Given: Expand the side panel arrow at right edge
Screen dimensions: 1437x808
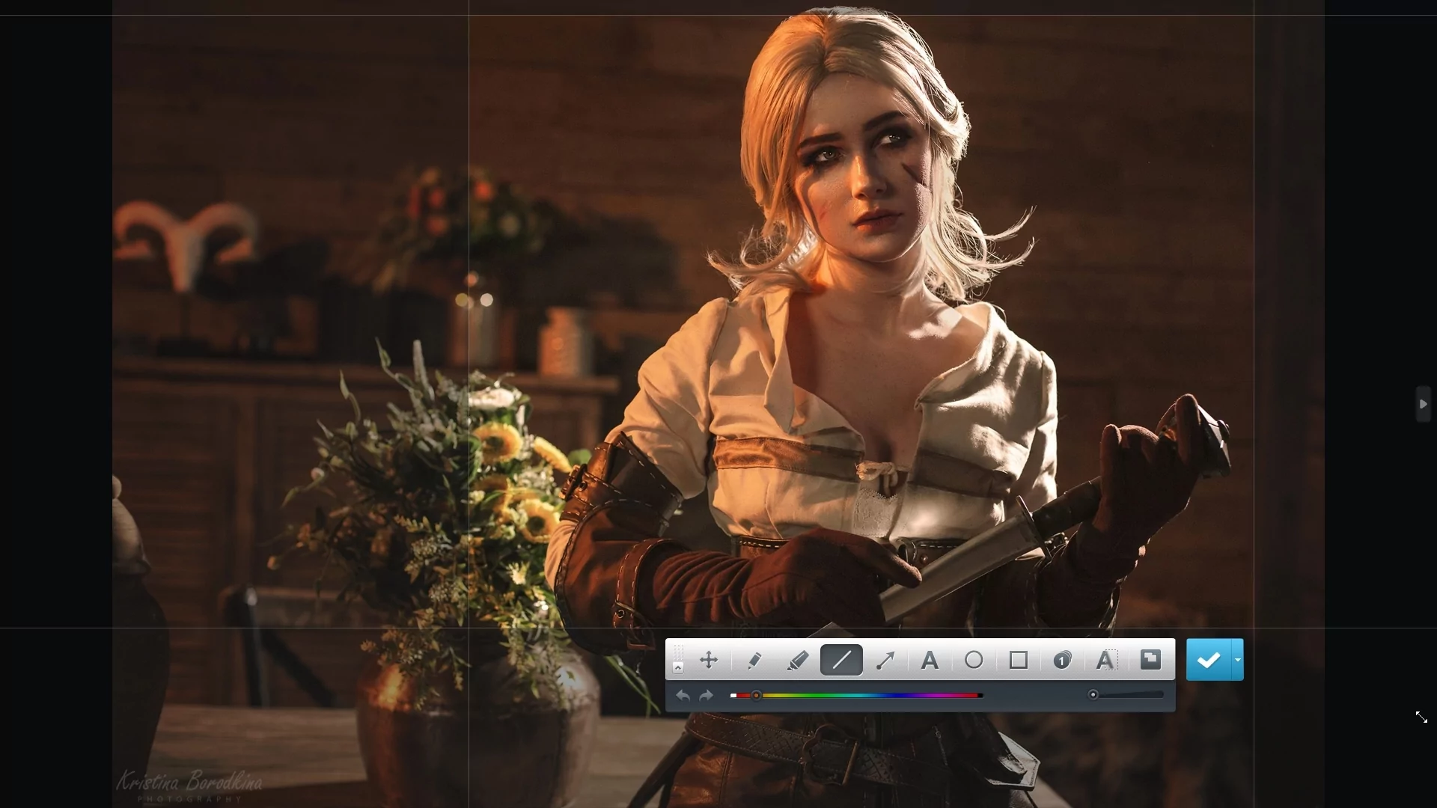Looking at the screenshot, I should pyautogui.click(x=1424, y=404).
